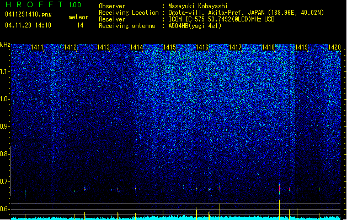347x220 pixels.
Task: Click the 1412 time axis label
Action: 70,47
